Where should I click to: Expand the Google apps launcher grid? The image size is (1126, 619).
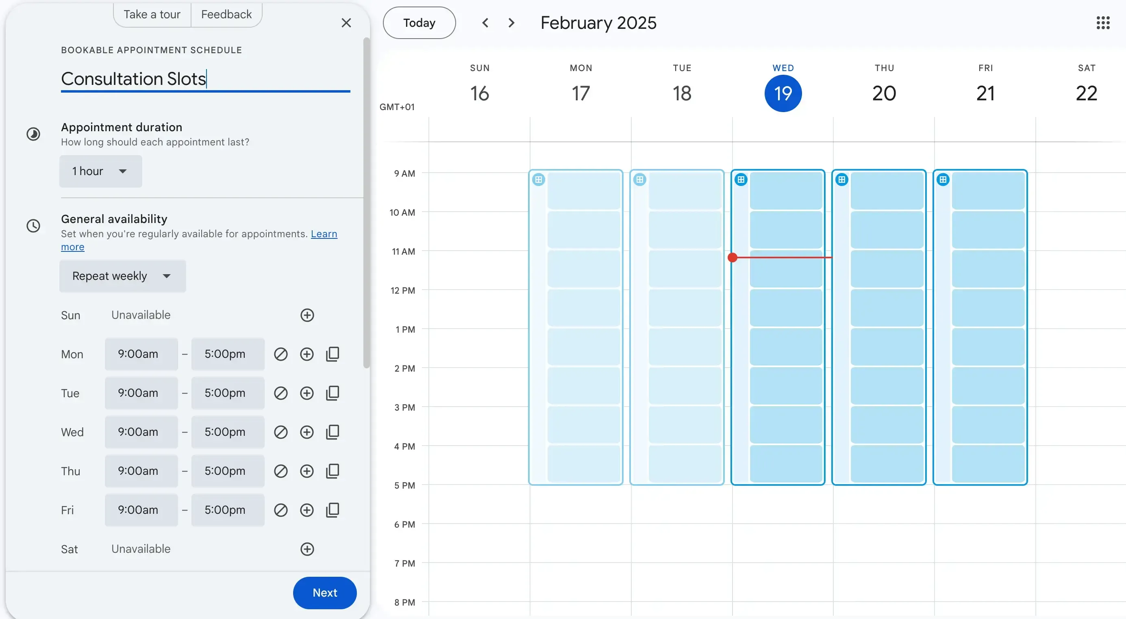pos(1103,22)
